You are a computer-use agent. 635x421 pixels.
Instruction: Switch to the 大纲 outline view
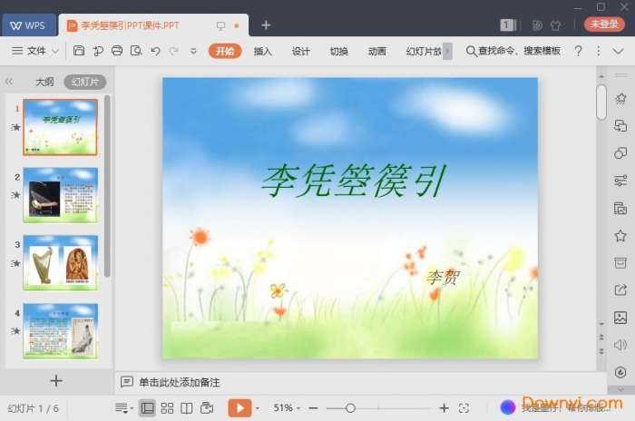coord(44,82)
